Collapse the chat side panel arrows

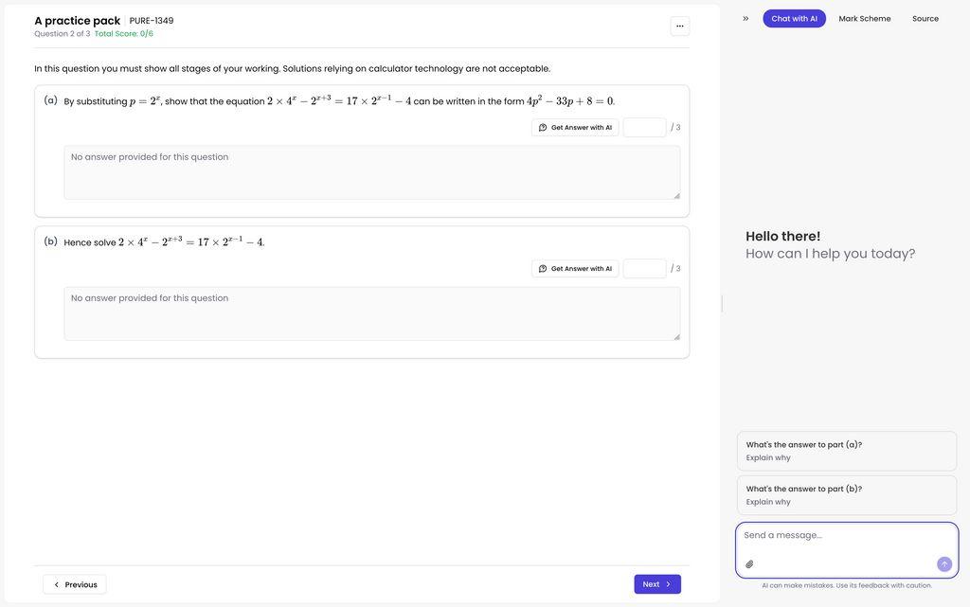tap(745, 19)
